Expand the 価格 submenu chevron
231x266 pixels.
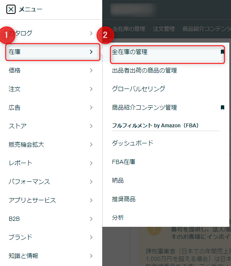point(91,70)
